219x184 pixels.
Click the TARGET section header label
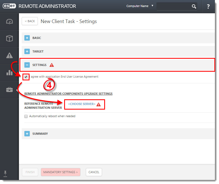38,51
